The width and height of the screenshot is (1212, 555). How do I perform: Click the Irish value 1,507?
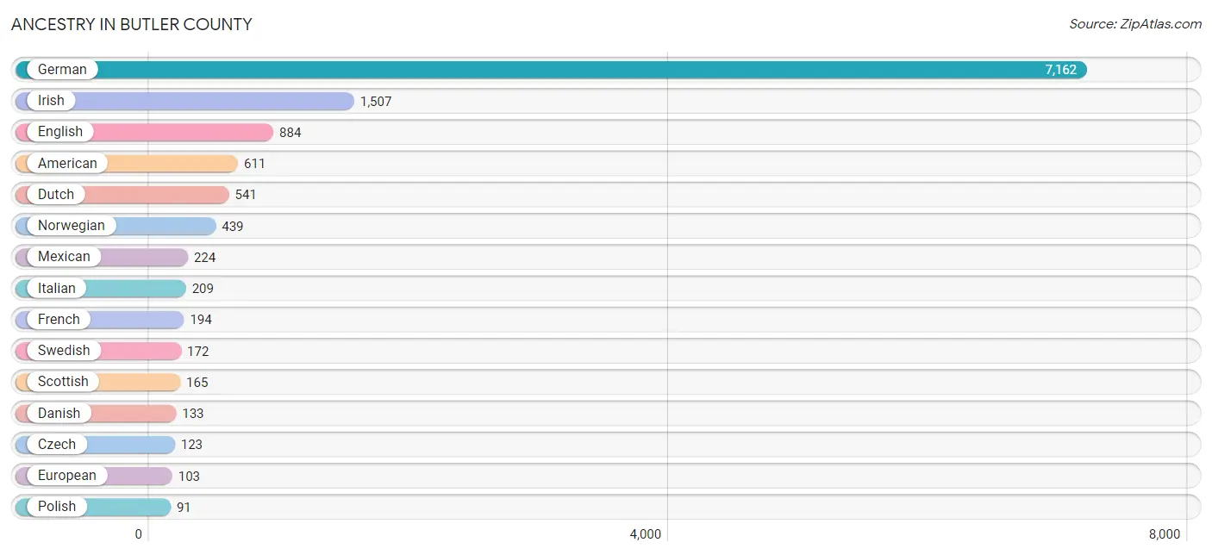point(376,102)
